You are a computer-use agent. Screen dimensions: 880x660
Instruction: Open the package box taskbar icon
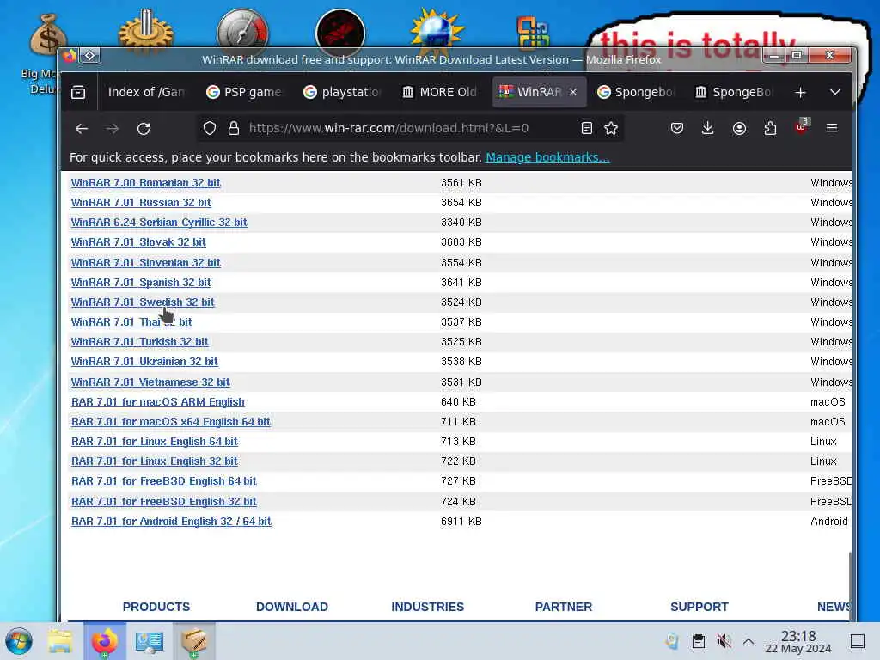pos(193,641)
